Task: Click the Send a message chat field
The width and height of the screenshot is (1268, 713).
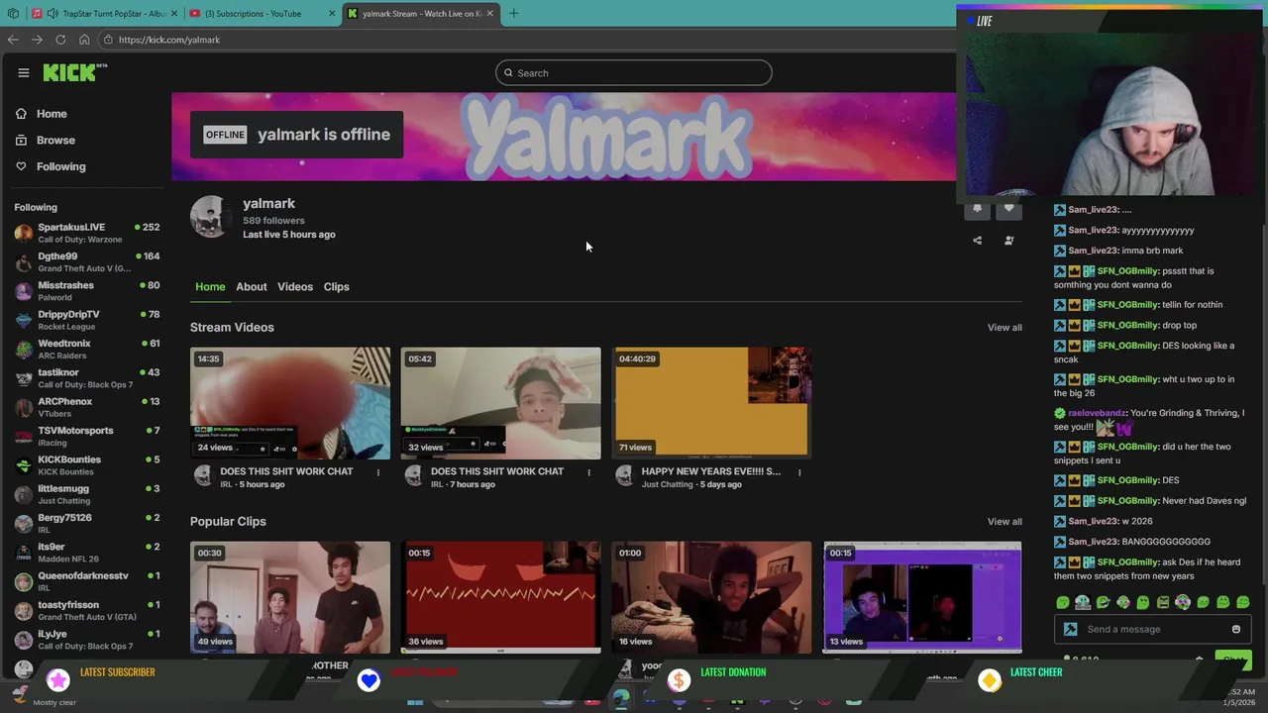Action: click(1154, 629)
